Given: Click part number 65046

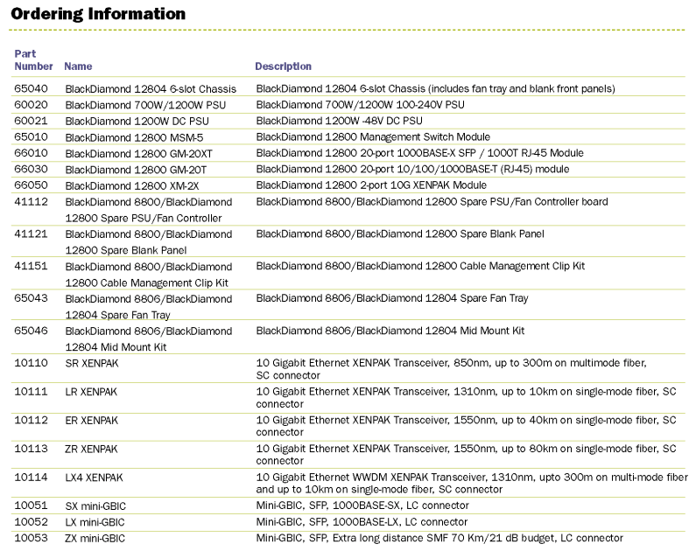Looking at the screenshot, I should pos(31,331).
